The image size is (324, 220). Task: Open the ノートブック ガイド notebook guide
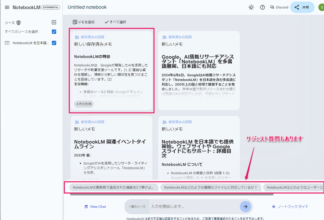[290, 207]
